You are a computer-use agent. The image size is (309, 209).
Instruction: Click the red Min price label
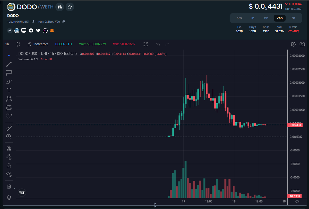tap(124, 44)
